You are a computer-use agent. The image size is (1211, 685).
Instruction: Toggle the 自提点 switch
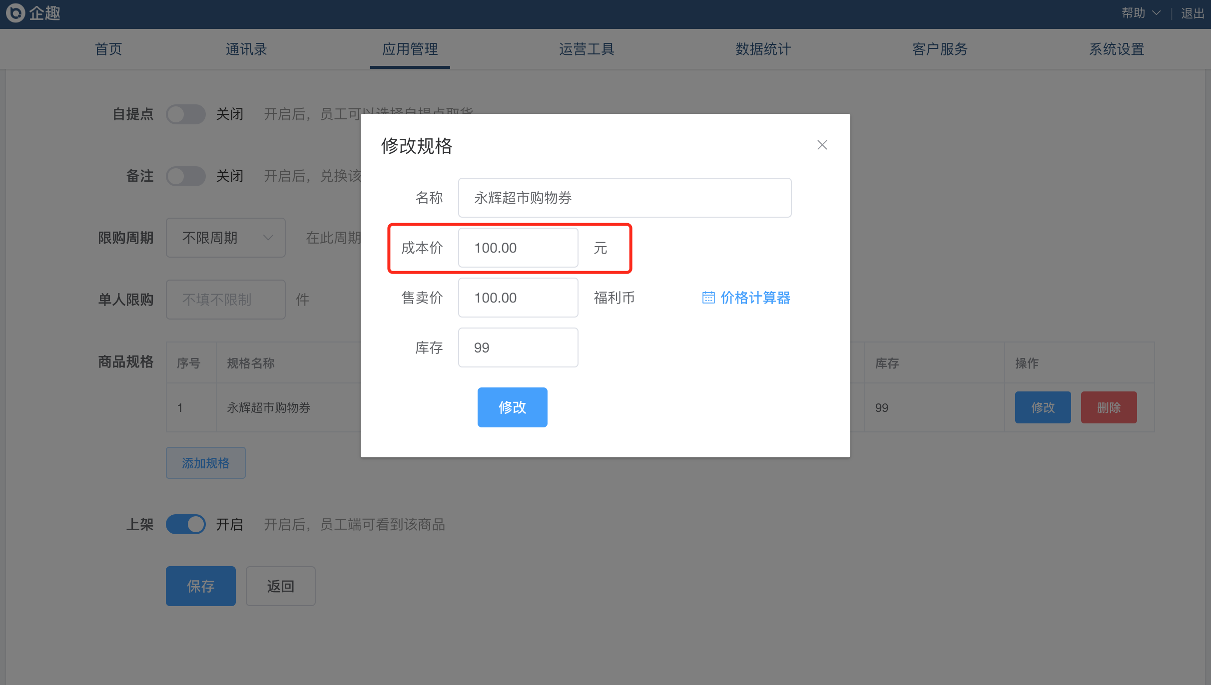click(x=185, y=114)
